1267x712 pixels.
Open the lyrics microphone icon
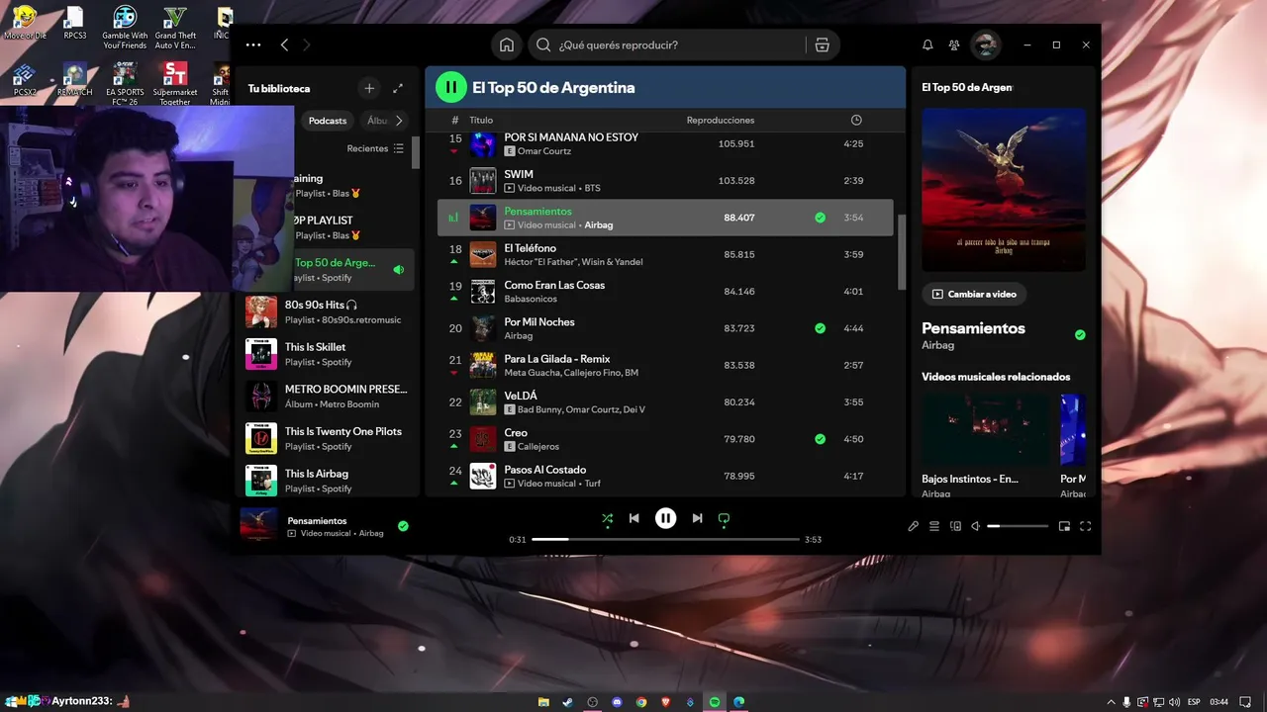tap(914, 526)
